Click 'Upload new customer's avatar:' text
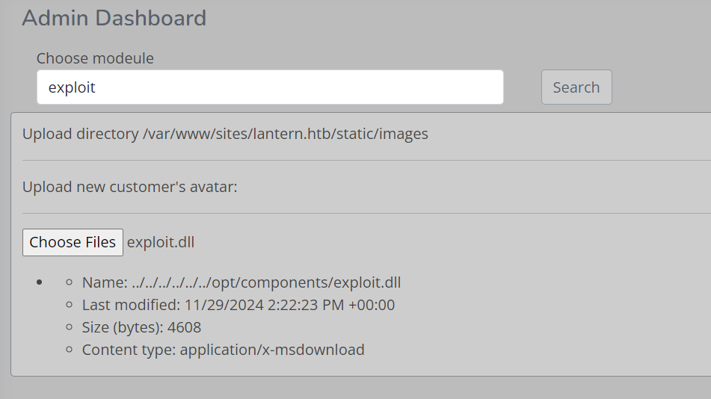Viewport: 711px width, 399px height. [x=129, y=187]
